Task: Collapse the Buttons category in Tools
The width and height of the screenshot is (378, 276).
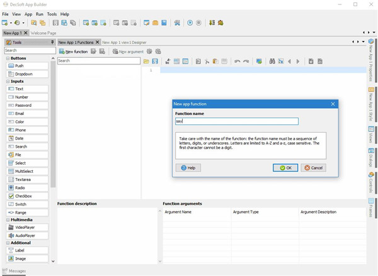Action: click(x=8, y=58)
